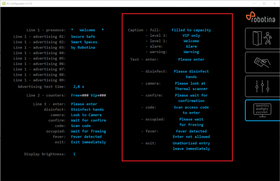Edit the 'Fever detected' line 3 text
The height and width of the screenshot is (181, 280).
pyautogui.click(x=86, y=137)
